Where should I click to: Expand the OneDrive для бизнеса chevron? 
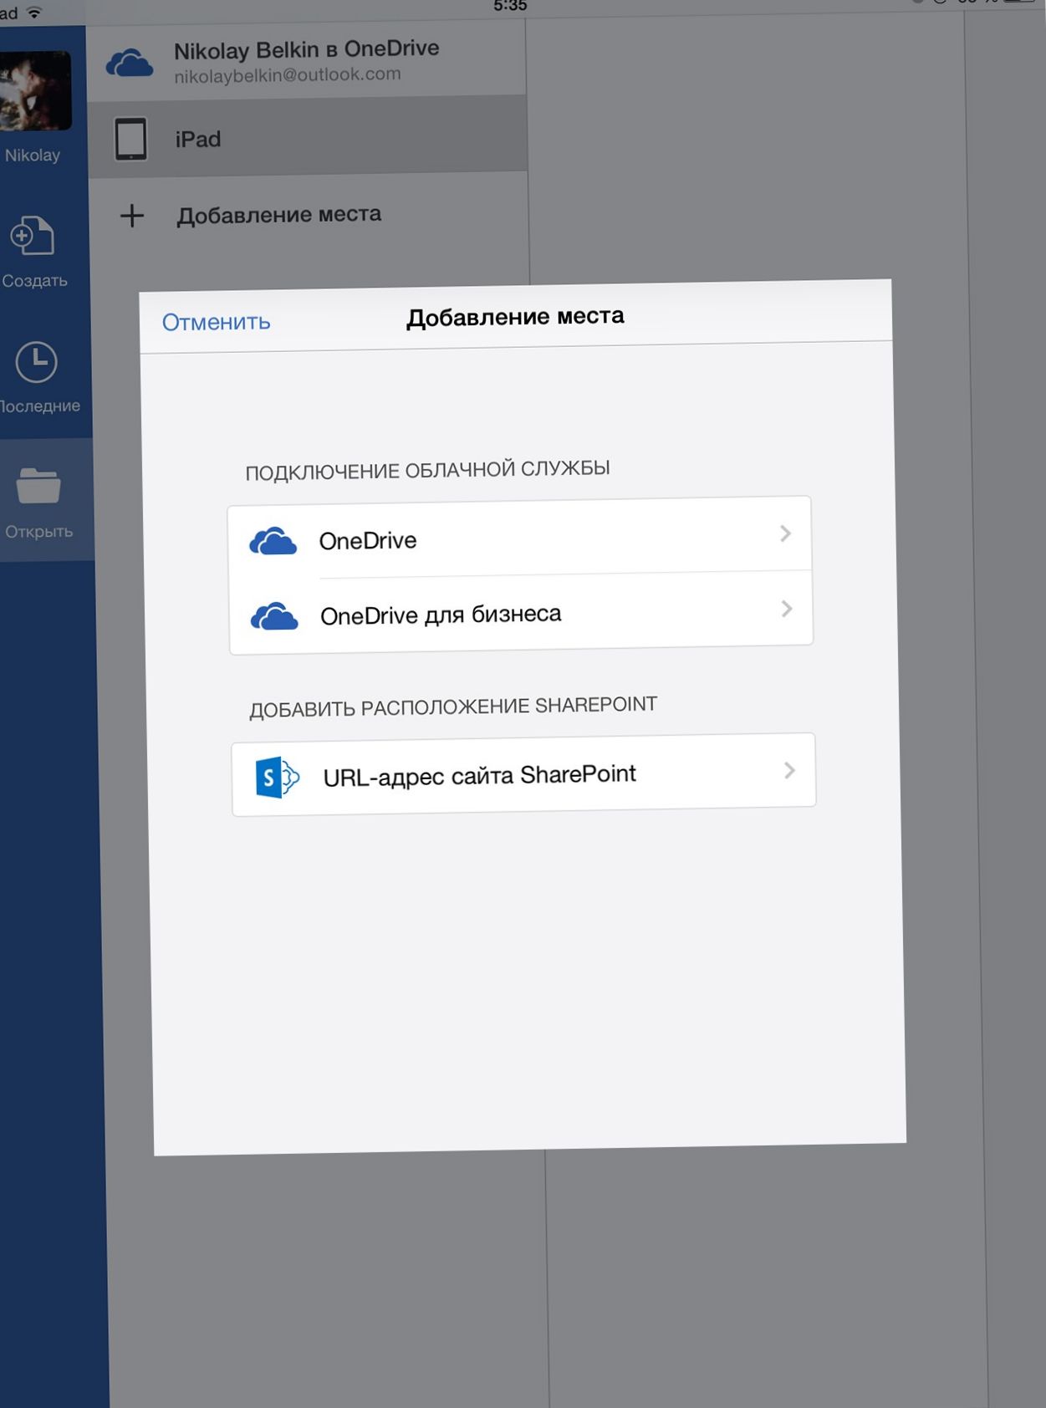pos(787,609)
